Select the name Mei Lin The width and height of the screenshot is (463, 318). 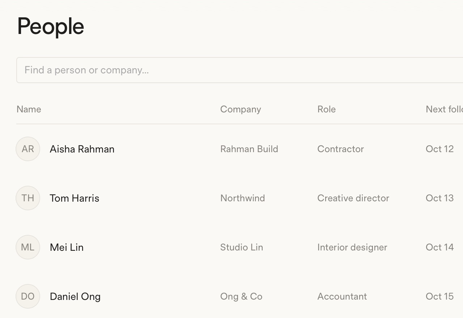[67, 247]
